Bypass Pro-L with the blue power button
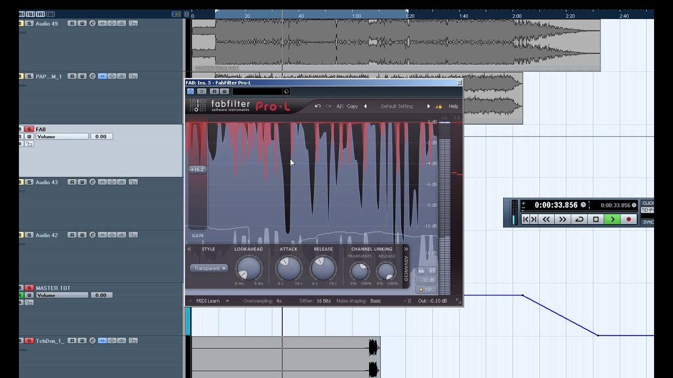 click(x=190, y=91)
